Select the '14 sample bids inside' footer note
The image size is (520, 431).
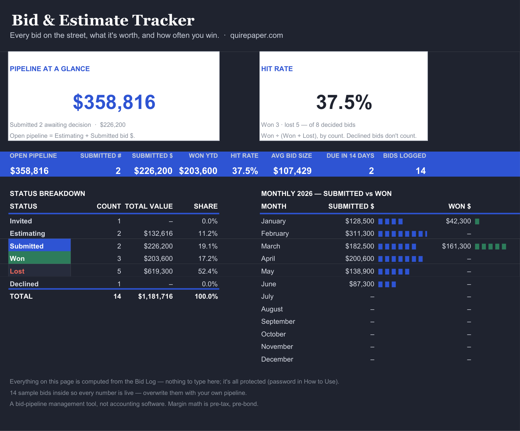pyautogui.click(x=128, y=393)
